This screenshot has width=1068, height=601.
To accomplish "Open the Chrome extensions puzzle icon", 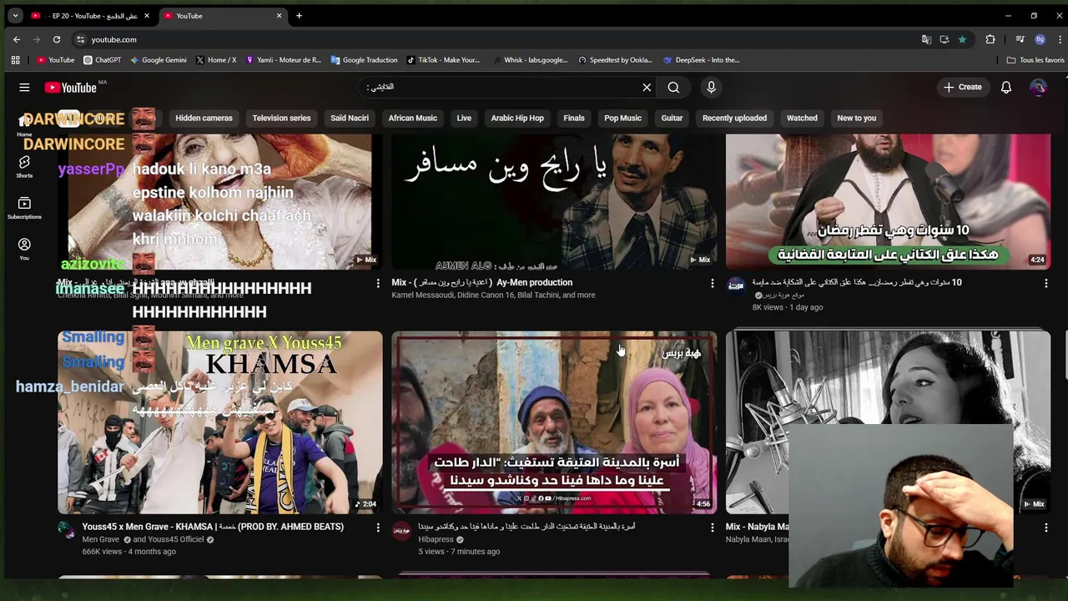I will coord(990,39).
